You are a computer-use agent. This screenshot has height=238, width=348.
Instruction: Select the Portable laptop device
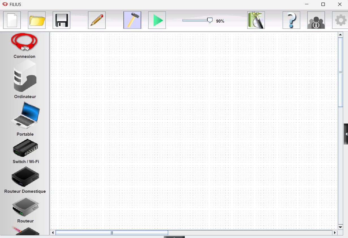(25, 115)
